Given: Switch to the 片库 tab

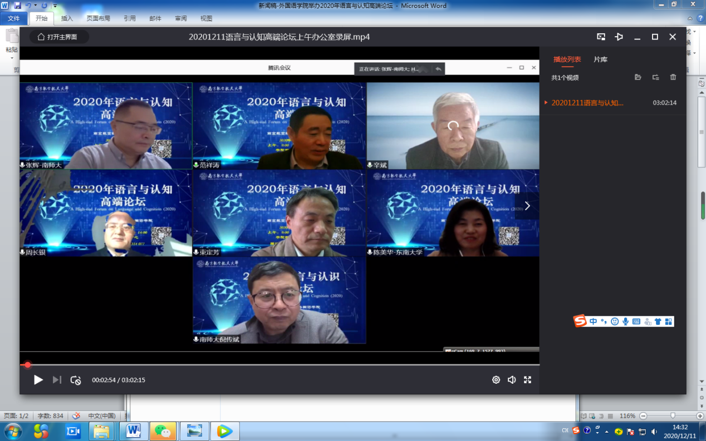Looking at the screenshot, I should point(600,59).
